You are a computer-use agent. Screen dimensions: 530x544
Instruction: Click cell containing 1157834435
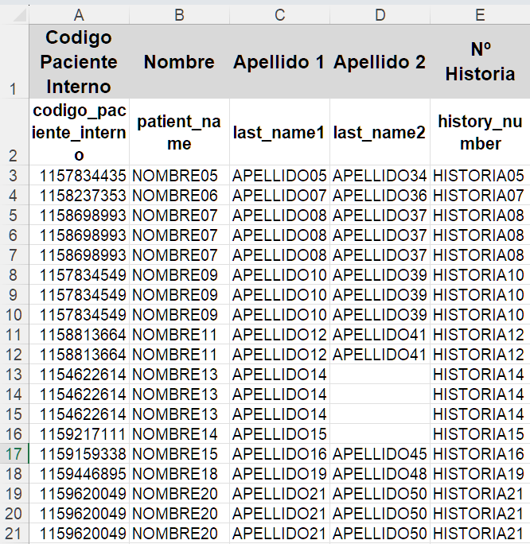pyautogui.click(x=79, y=176)
